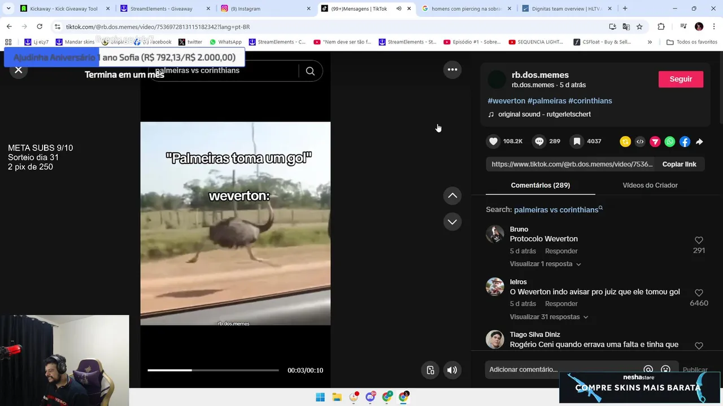The width and height of the screenshot is (723, 406).
Task: Save video with the bookmark icon
Action: coord(577,142)
